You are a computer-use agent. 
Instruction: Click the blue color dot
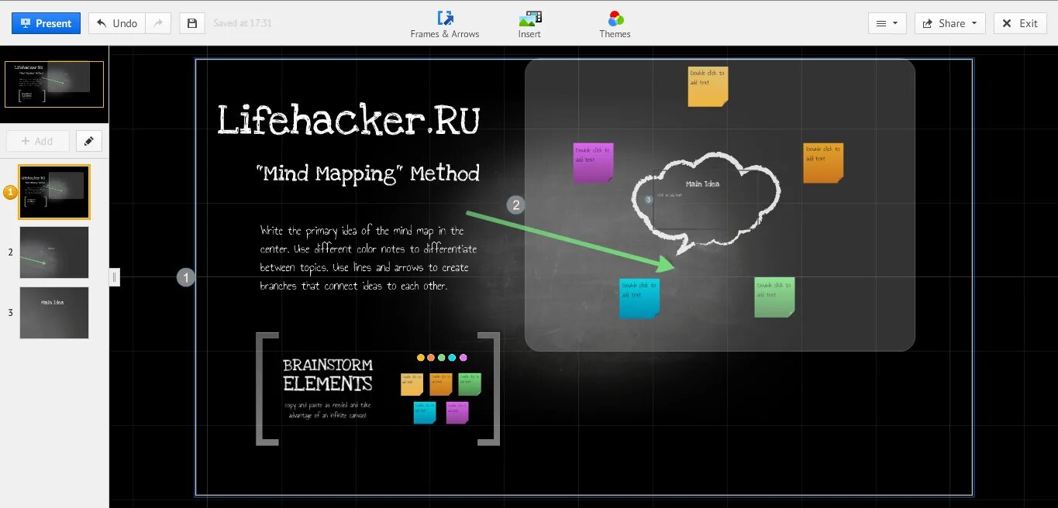click(452, 358)
